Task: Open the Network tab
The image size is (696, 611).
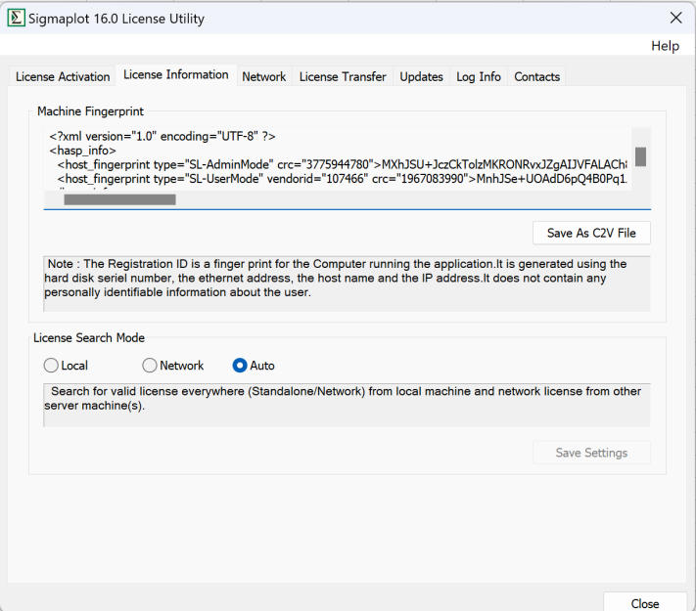Action: pyautogui.click(x=263, y=76)
